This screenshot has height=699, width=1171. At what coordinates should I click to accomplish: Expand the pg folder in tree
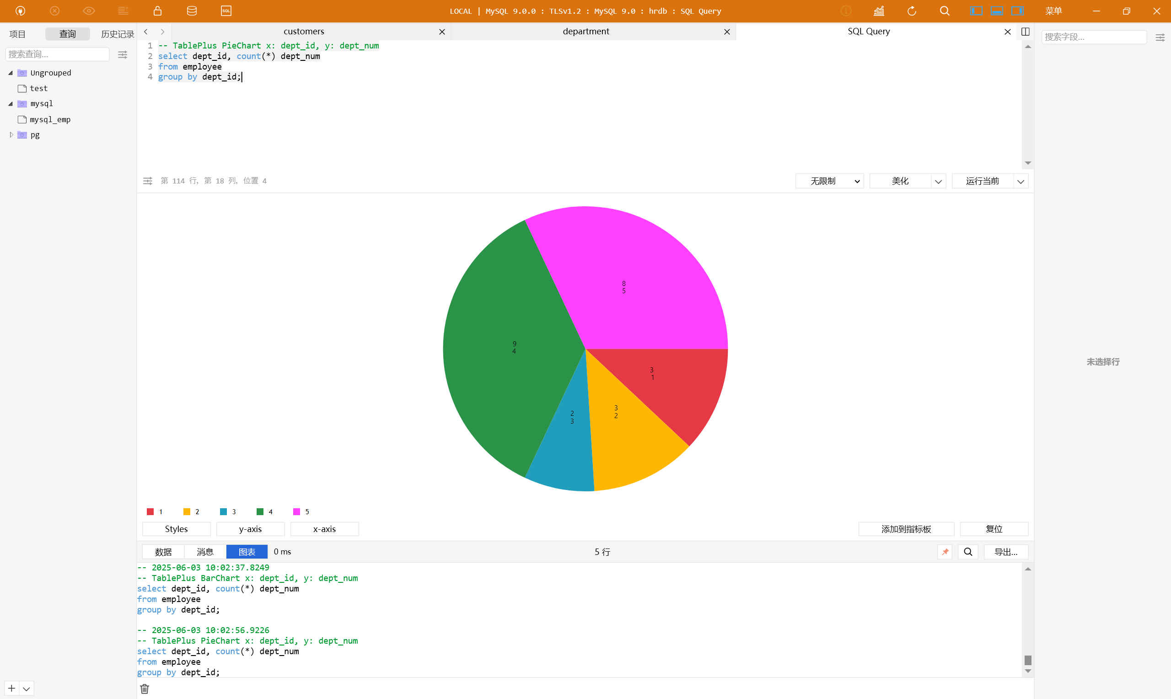point(11,134)
